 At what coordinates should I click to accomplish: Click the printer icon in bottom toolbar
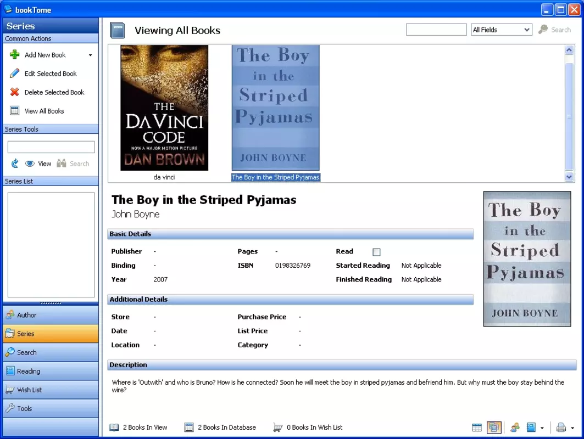tap(561, 427)
